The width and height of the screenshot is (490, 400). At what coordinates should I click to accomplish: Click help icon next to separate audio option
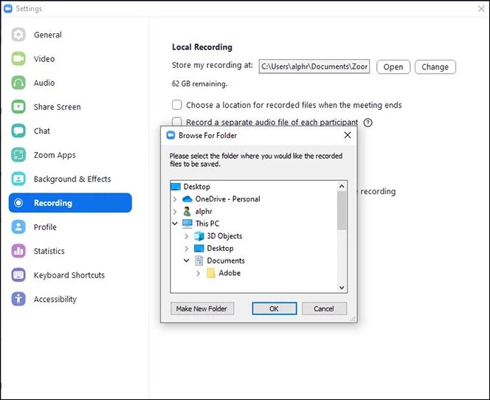point(367,123)
